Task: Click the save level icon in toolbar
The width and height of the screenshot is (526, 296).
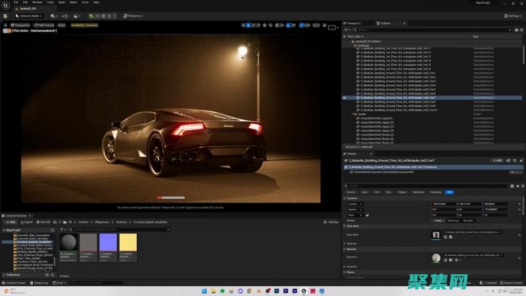Action: tap(5, 16)
